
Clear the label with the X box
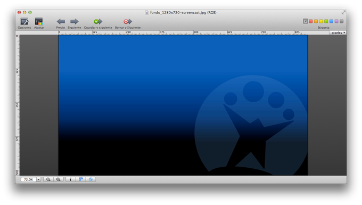point(306,21)
